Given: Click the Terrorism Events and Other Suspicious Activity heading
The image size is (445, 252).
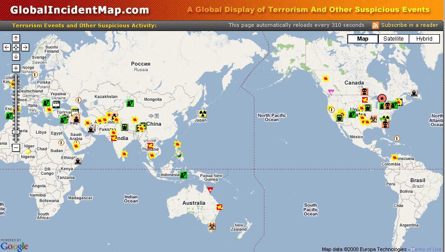Looking at the screenshot, I should click(84, 25).
